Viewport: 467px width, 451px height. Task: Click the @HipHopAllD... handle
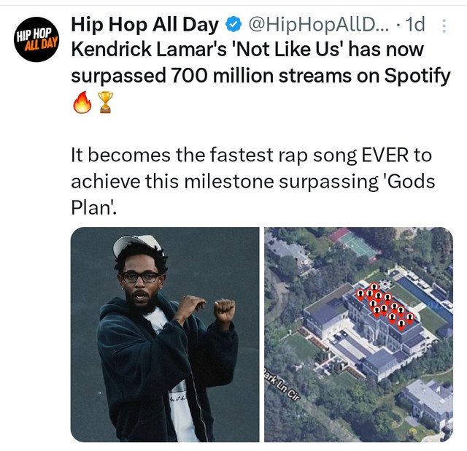319,24
